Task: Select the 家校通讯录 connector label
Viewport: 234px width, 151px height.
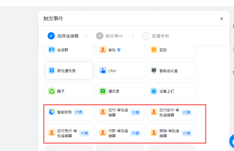Action: [66, 71]
